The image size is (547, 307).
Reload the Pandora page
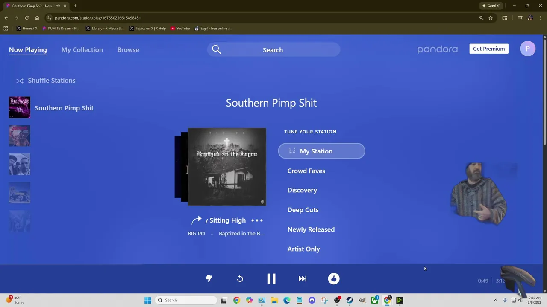pyautogui.click(x=26, y=18)
